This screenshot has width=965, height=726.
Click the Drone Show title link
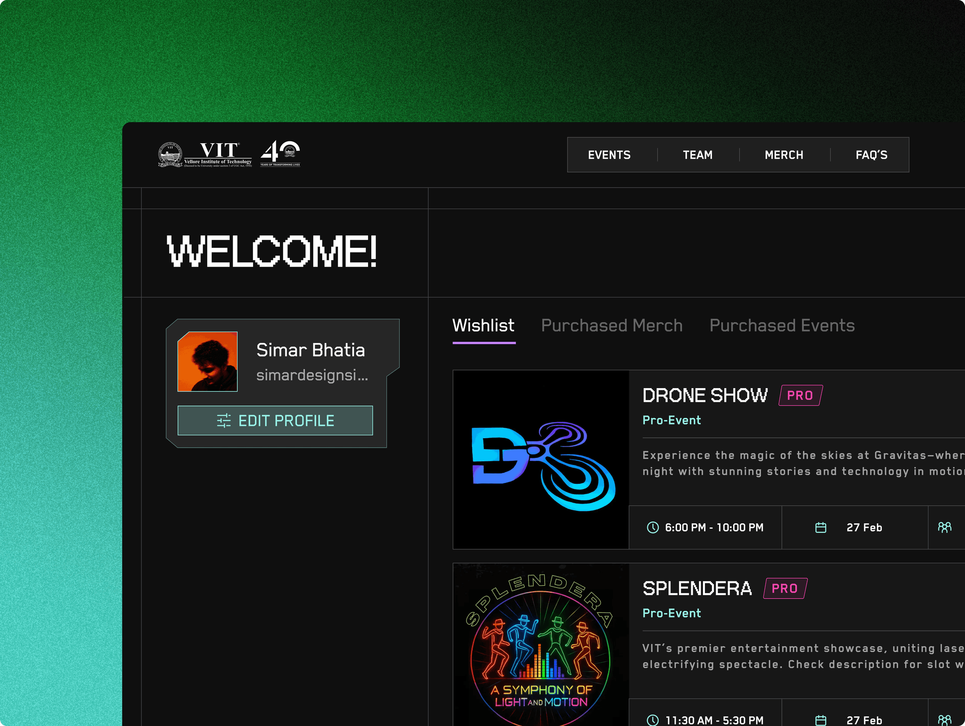705,395
